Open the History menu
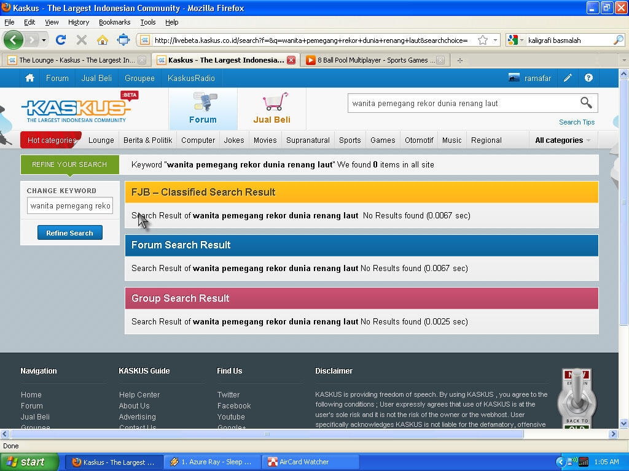Screen dimensions: 629x471 pyautogui.click(x=79, y=22)
